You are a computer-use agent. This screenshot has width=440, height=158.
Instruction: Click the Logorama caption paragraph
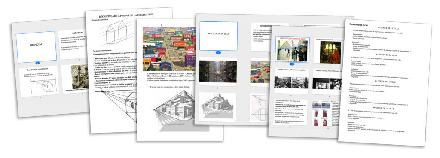(x=171, y=77)
